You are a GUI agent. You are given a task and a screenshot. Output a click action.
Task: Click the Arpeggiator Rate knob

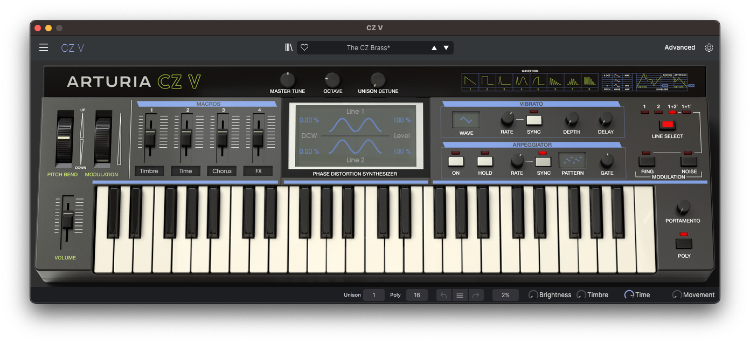coord(517,160)
